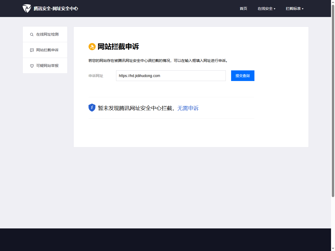Image resolution: width=335 pixels, height=251 pixels.
Task: Open the 首页 menu item
Action: pyautogui.click(x=243, y=8)
